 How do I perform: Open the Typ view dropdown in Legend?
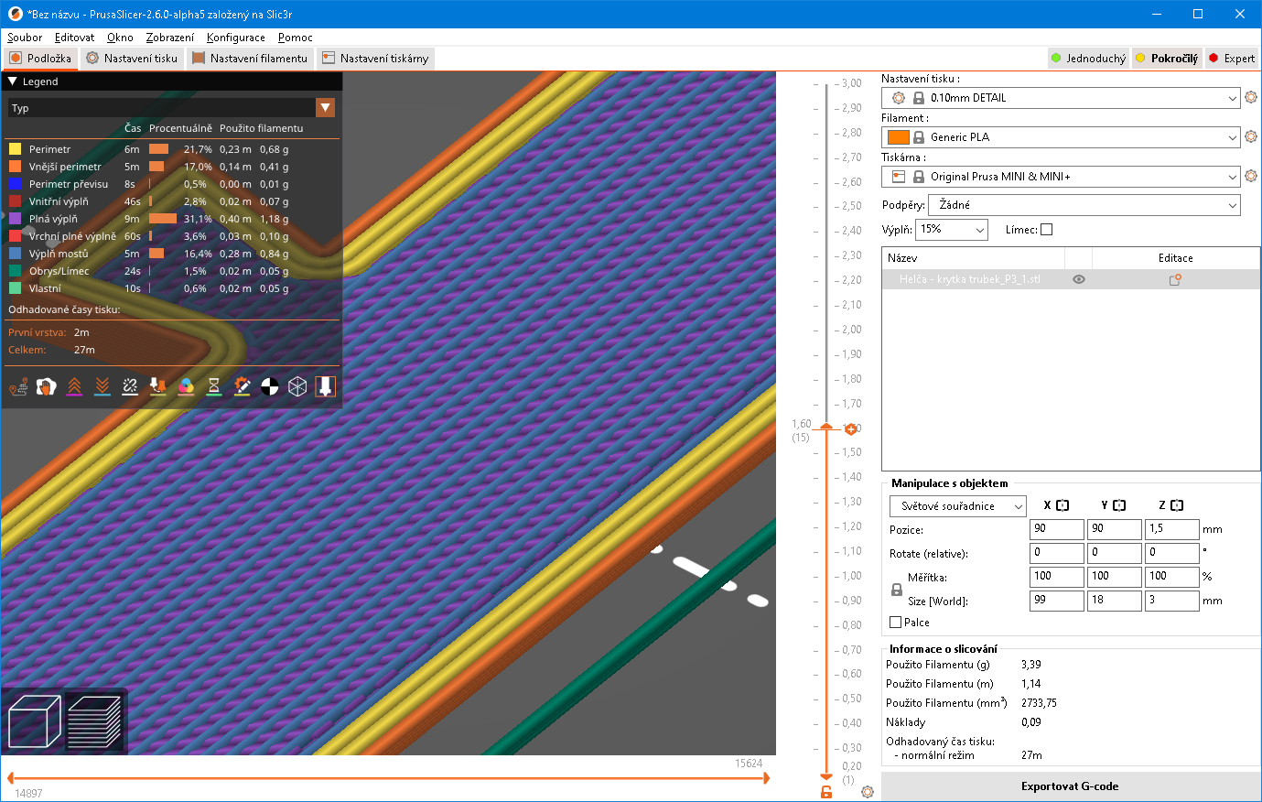pyautogui.click(x=326, y=107)
